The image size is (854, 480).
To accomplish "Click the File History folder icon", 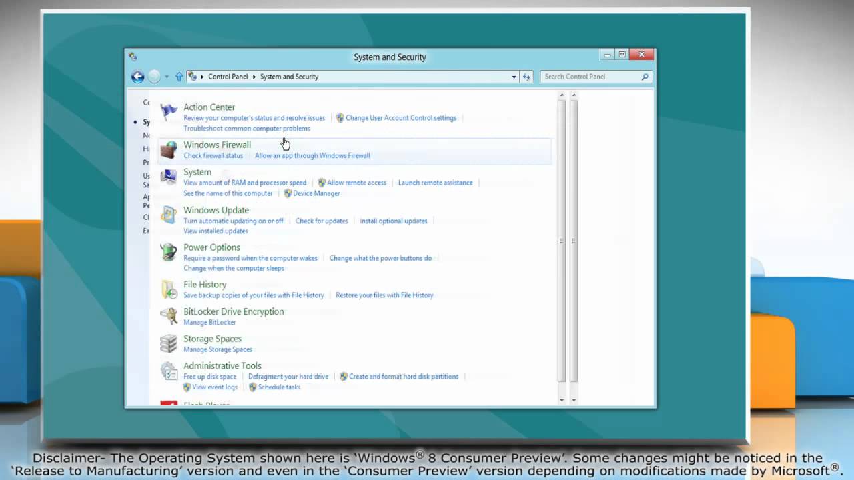I will (x=169, y=289).
